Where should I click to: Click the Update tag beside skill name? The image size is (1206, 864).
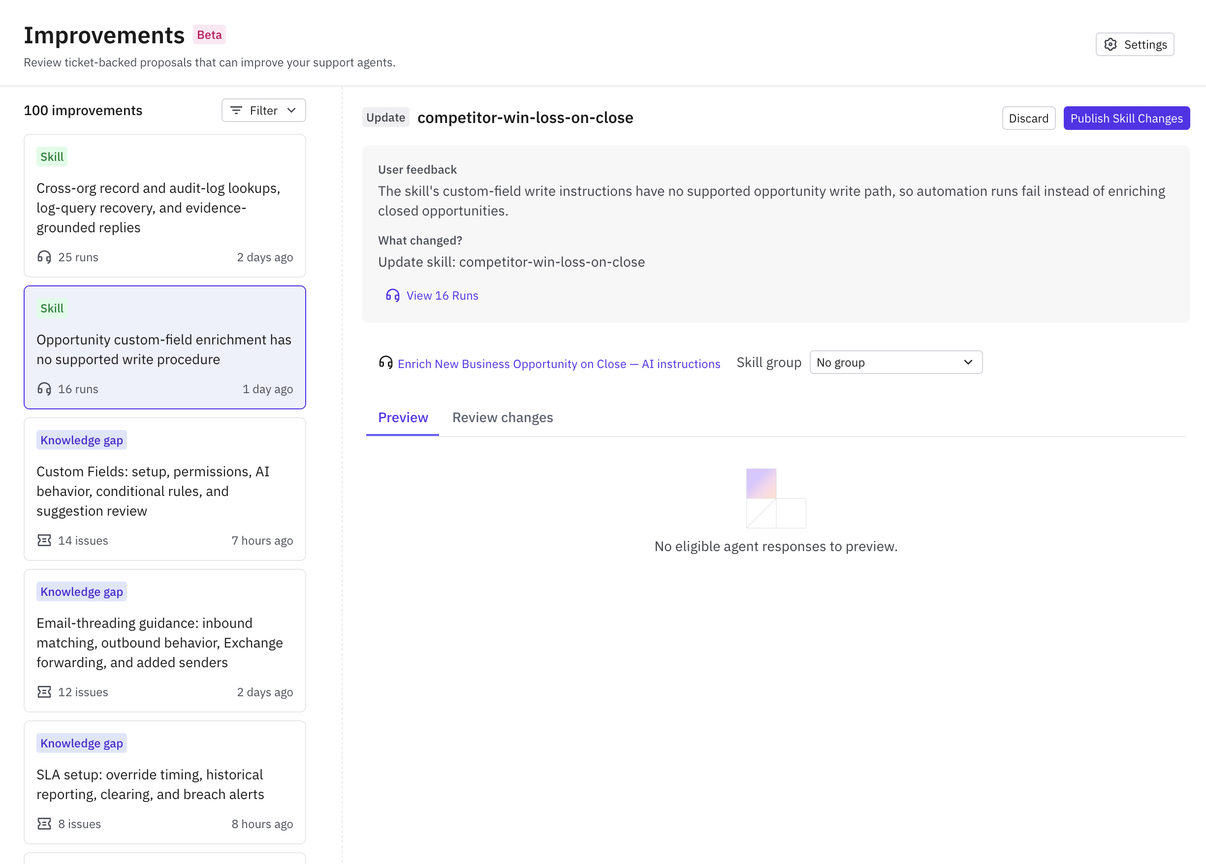click(x=385, y=118)
